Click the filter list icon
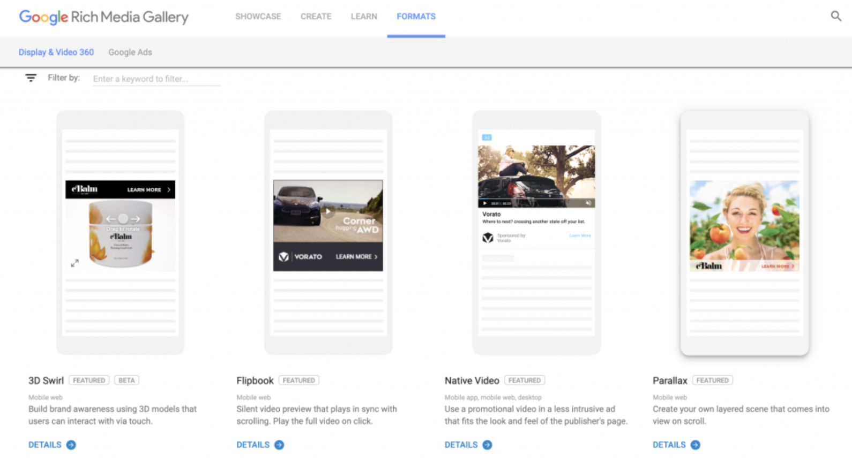 point(31,78)
